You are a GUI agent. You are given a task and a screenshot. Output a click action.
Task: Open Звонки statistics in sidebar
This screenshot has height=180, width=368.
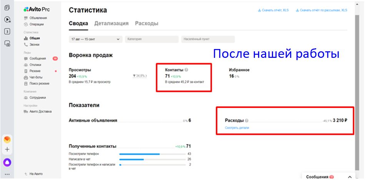(x=32, y=45)
